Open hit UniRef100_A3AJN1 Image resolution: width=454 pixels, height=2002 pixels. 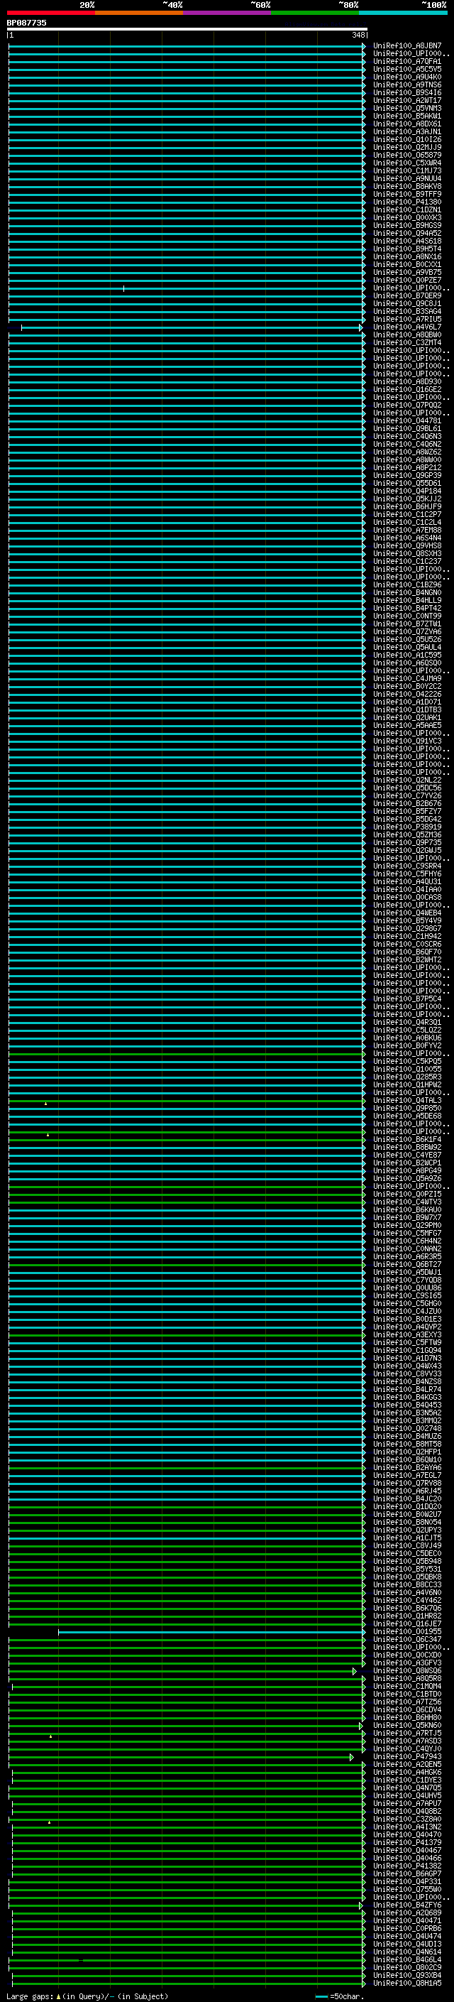pos(406,132)
